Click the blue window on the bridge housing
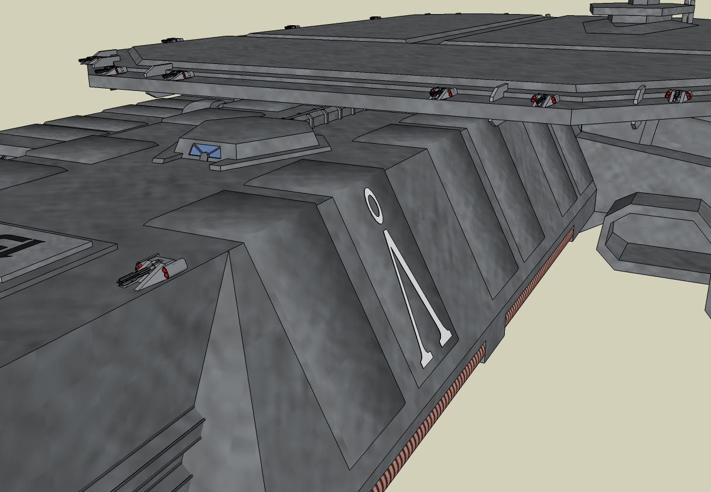 [204, 151]
